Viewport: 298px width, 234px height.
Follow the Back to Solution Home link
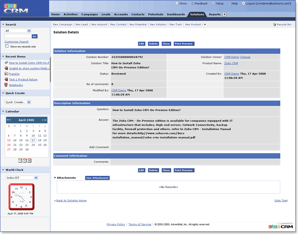71,201
